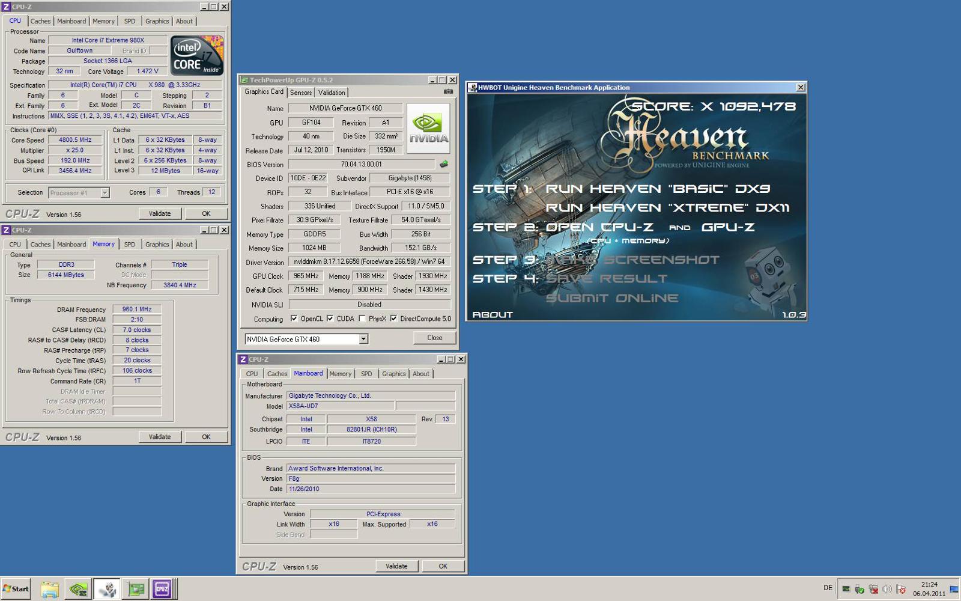
Task: Open the Graphics tab in the CPU-Z Memory window
Action: click(157, 245)
